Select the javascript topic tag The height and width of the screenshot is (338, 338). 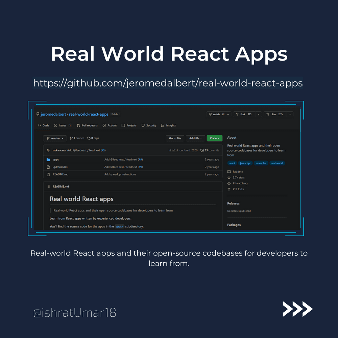point(245,163)
